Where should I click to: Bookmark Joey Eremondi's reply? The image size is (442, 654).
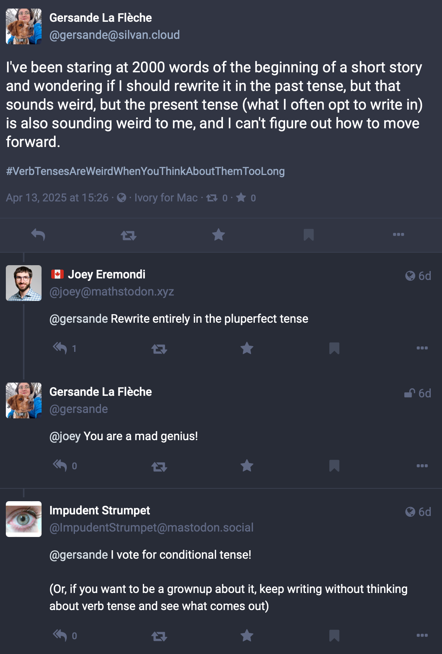(334, 348)
